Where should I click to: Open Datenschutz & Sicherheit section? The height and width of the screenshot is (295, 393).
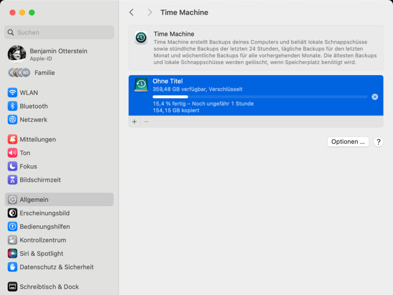pos(56,267)
